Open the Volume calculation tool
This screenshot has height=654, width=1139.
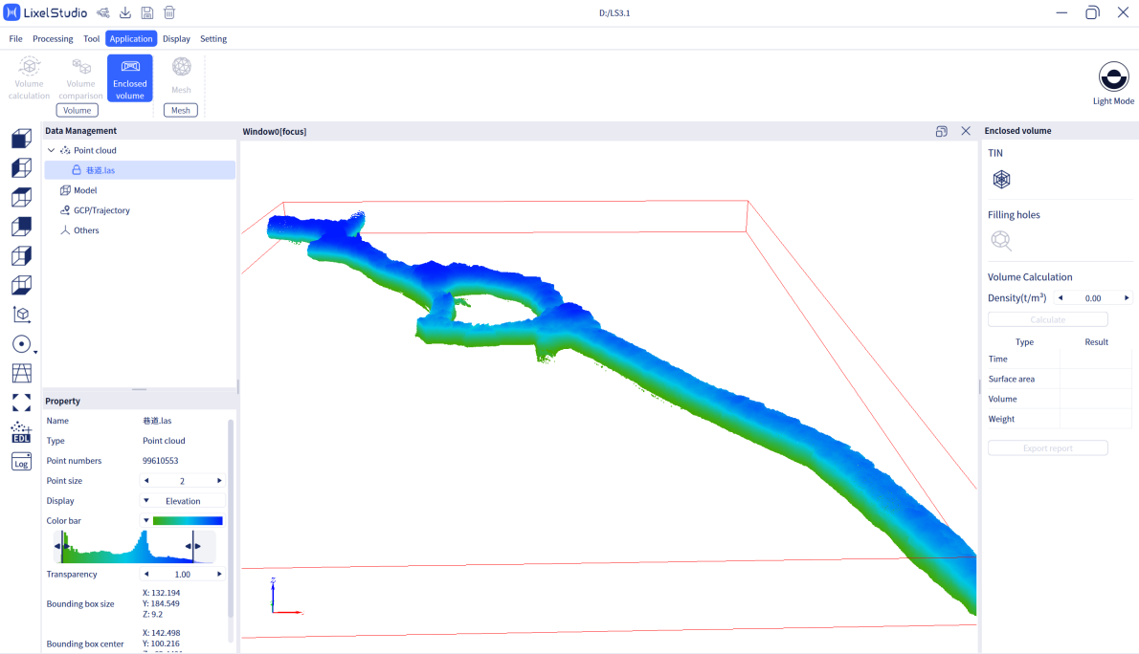point(29,78)
